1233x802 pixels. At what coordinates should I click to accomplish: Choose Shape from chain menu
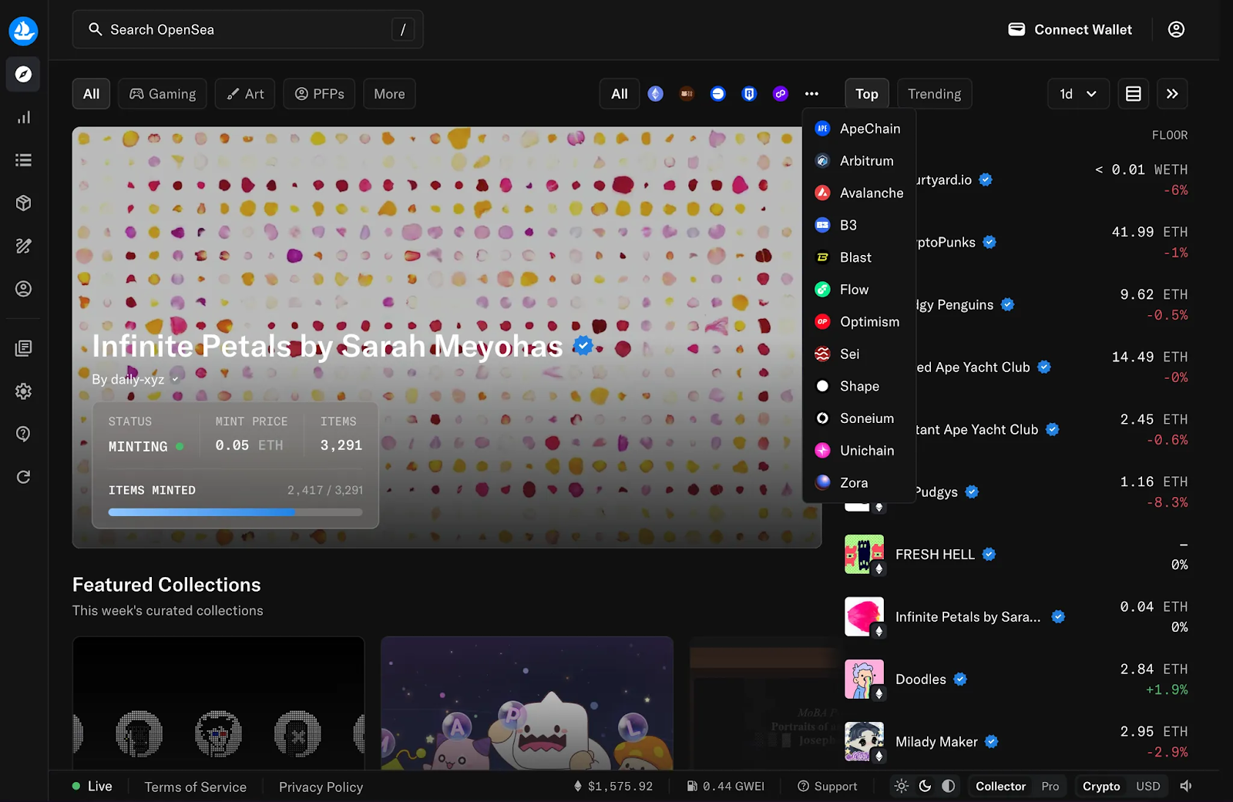pyautogui.click(x=858, y=386)
